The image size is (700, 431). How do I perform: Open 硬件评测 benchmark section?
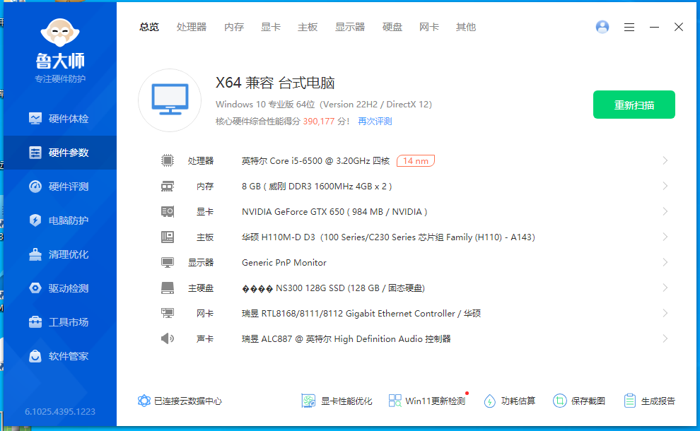[60, 187]
